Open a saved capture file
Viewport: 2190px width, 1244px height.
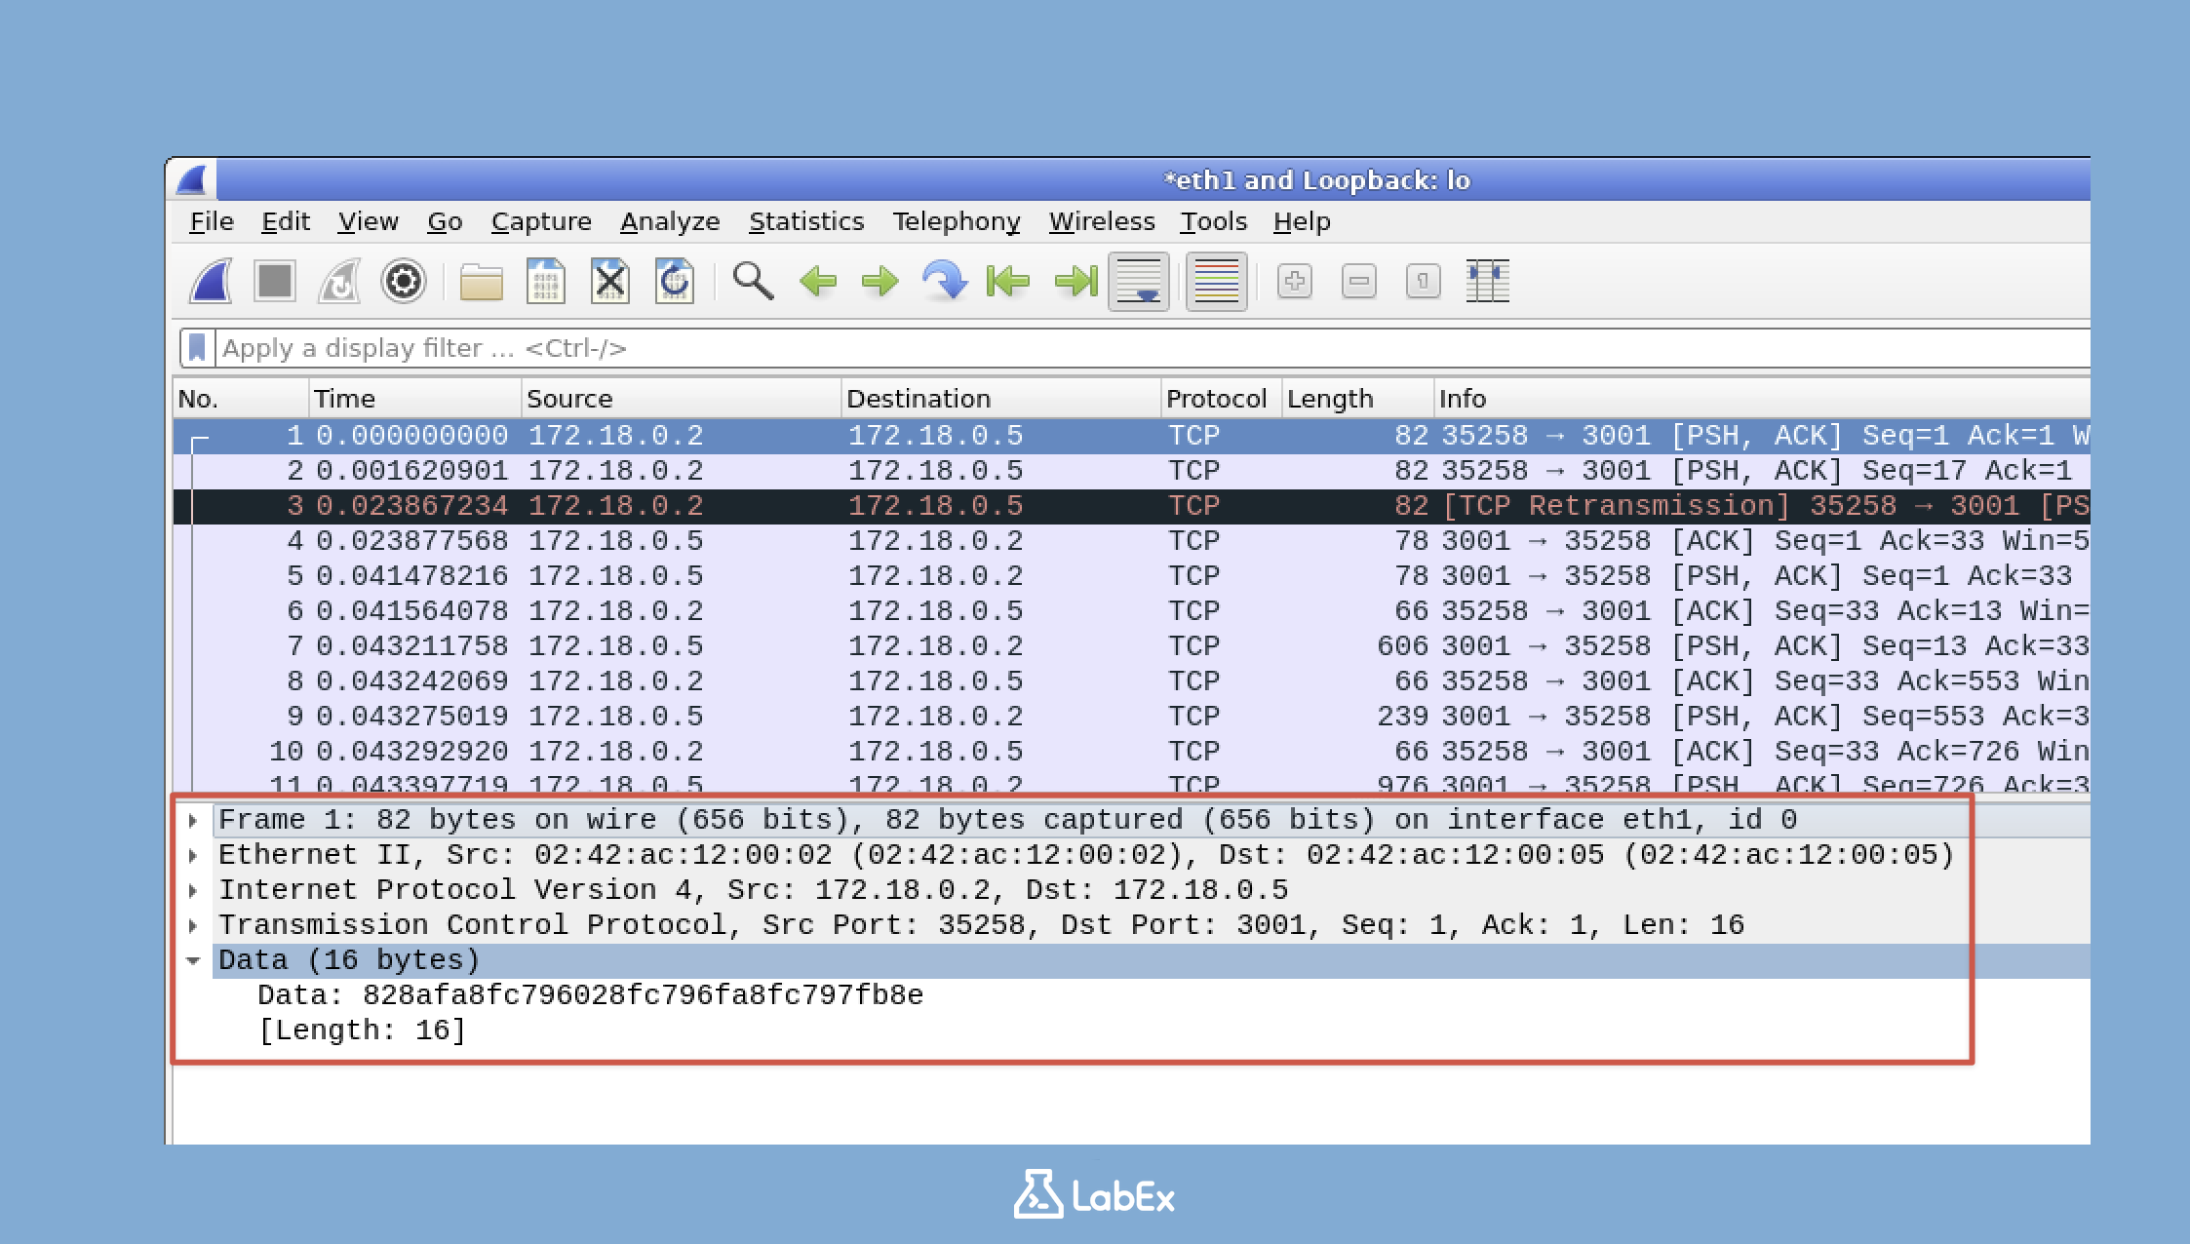coord(482,281)
